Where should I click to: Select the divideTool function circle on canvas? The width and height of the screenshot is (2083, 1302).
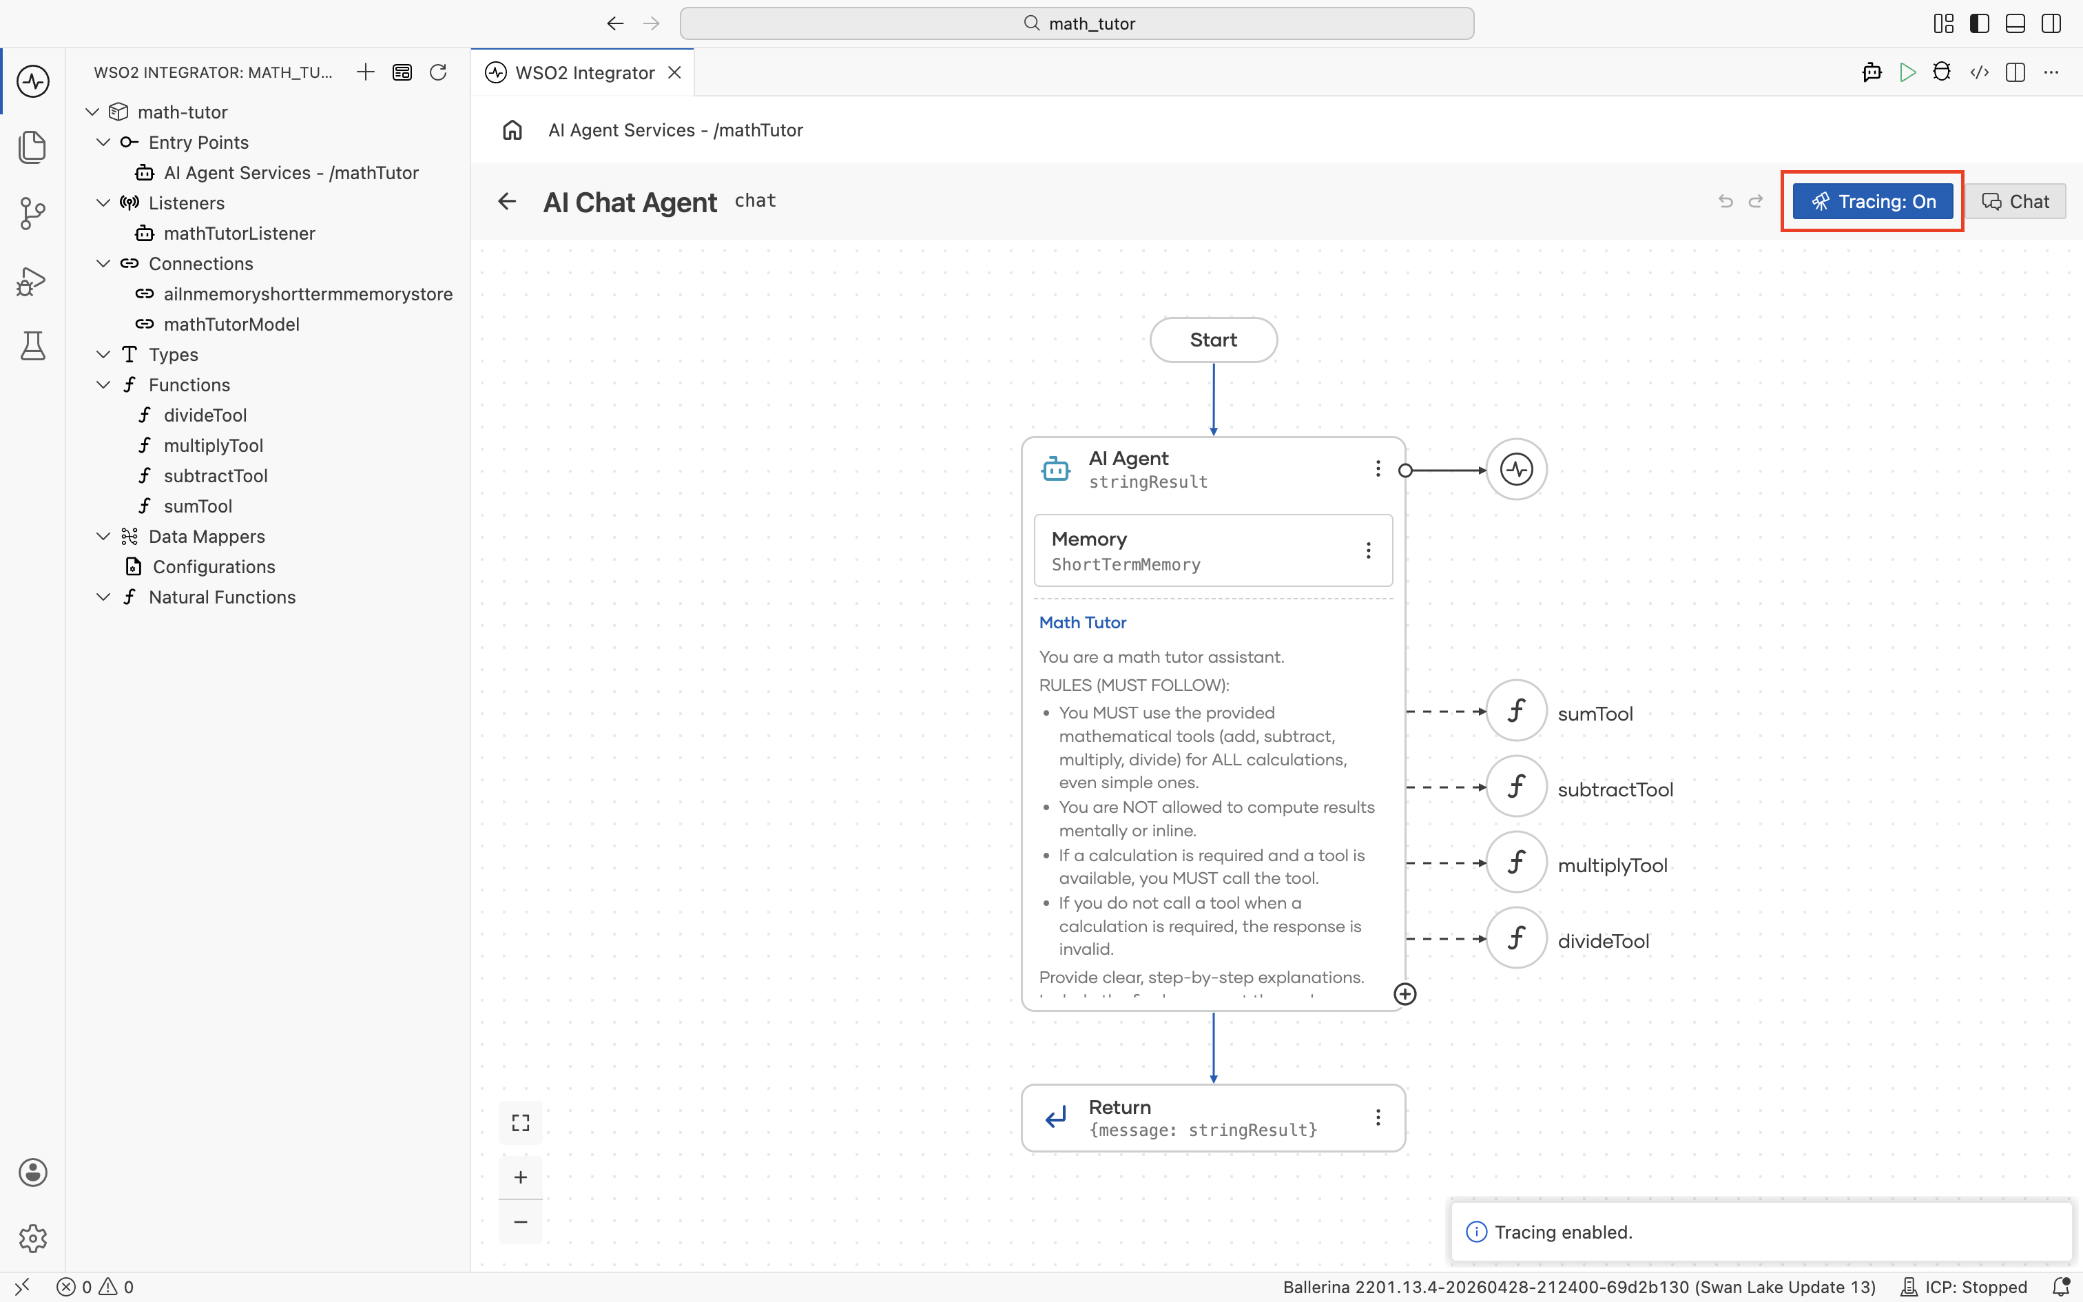tap(1517, 938)
